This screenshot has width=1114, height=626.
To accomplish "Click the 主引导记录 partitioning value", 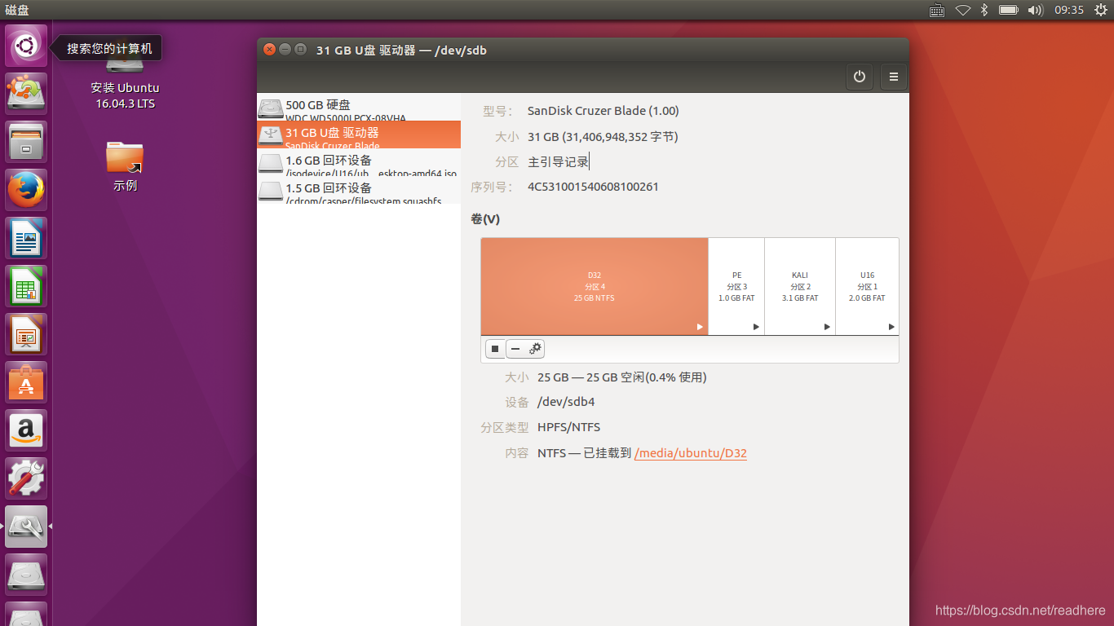I will (x=559, y=161).
